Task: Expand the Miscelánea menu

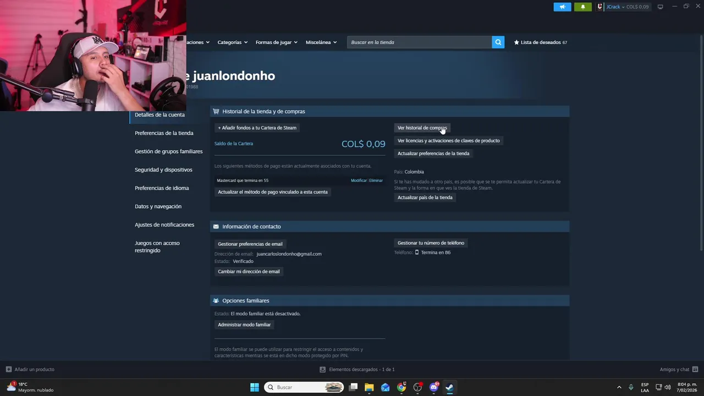Action: tap(321, 42)
